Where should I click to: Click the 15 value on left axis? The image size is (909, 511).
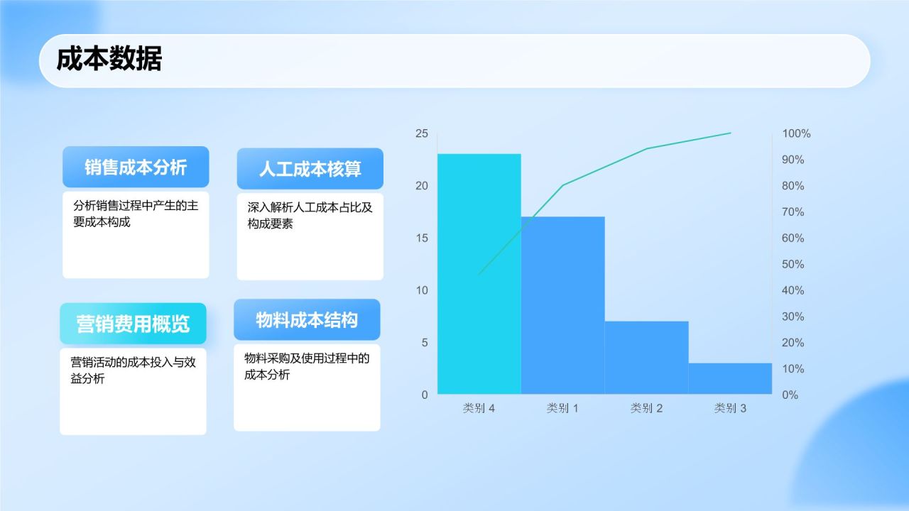coord(422,238)
